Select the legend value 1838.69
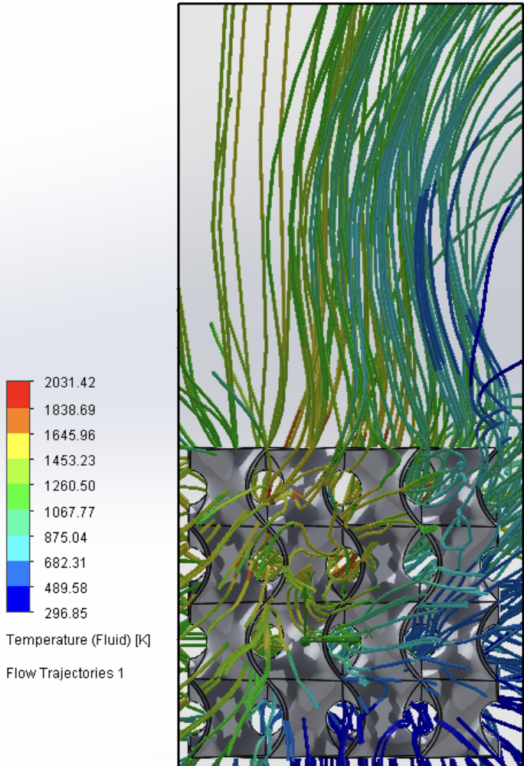The image size is (524, 766). coord(70,410)
